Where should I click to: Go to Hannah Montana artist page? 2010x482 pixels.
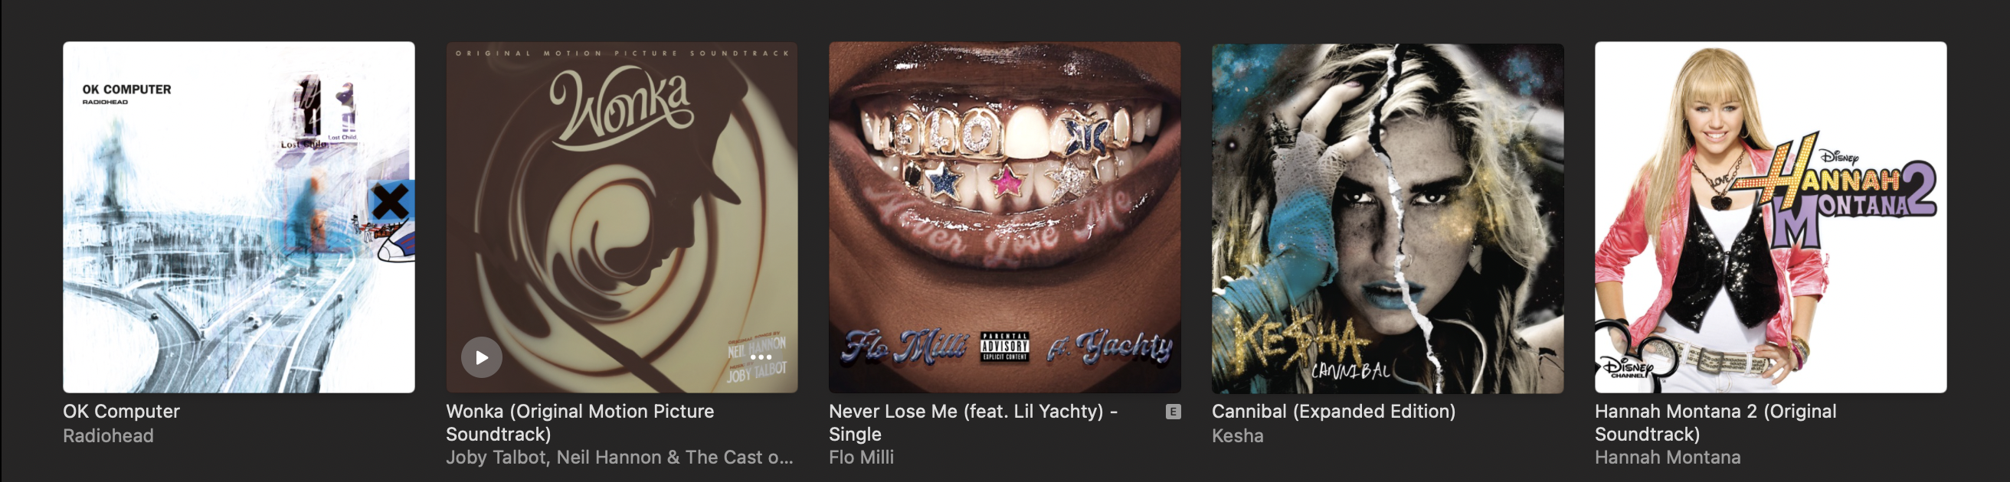tap(1668, 458)
